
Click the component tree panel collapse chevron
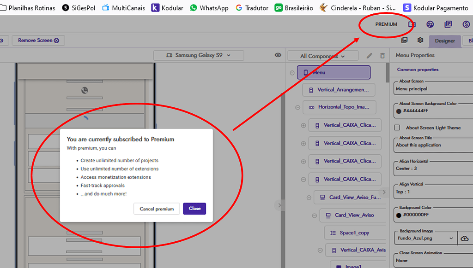click(384, 192)
